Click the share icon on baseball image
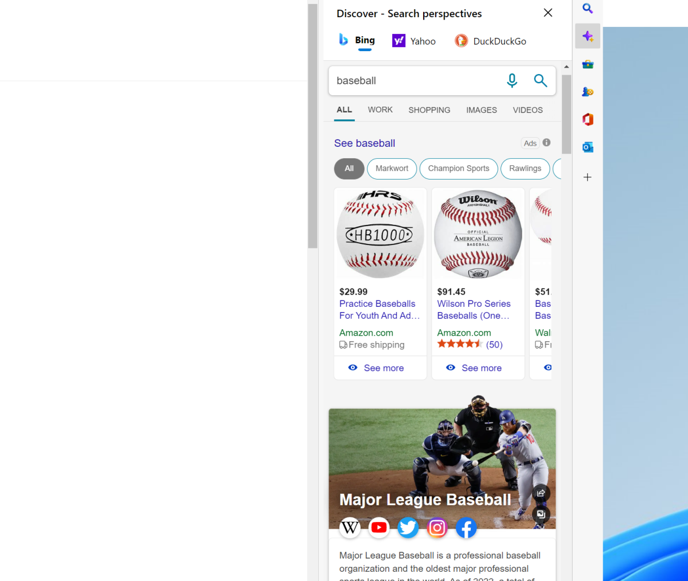The image size is (688, 581). click(x=541, y=493)
